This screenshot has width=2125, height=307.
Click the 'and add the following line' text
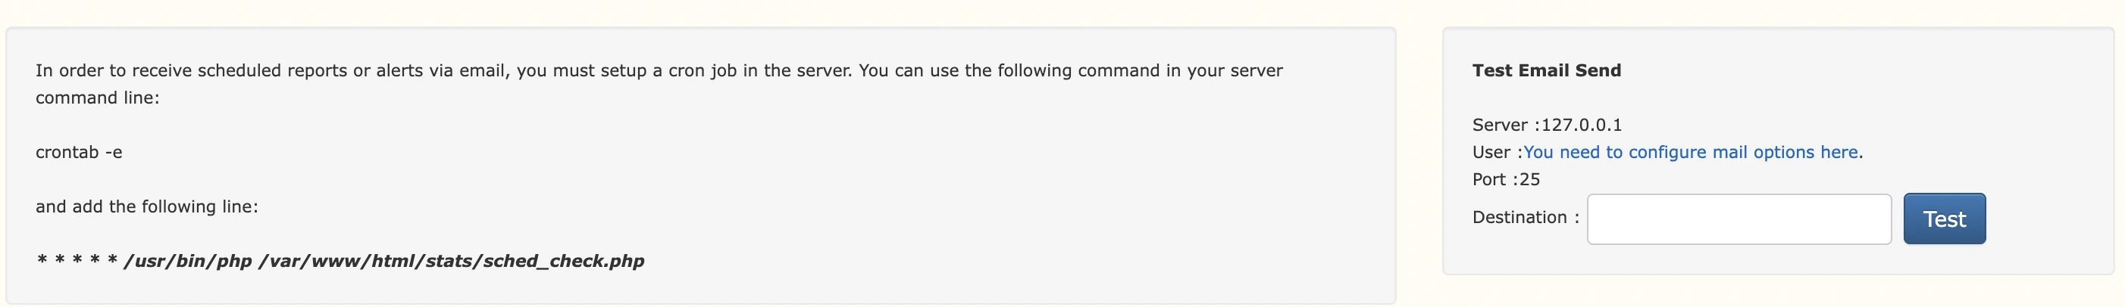[147, 206]
